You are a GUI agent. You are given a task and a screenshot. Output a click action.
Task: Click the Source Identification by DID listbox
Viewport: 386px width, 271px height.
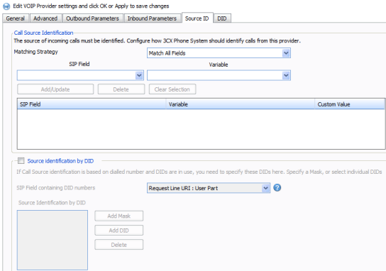coord(53,240)
